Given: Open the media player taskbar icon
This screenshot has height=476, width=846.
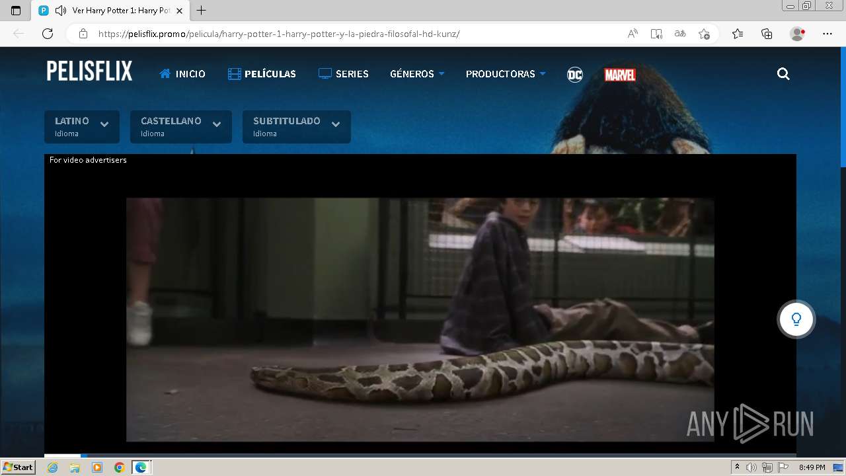Looking at the screenshot, I should [97, 467].
